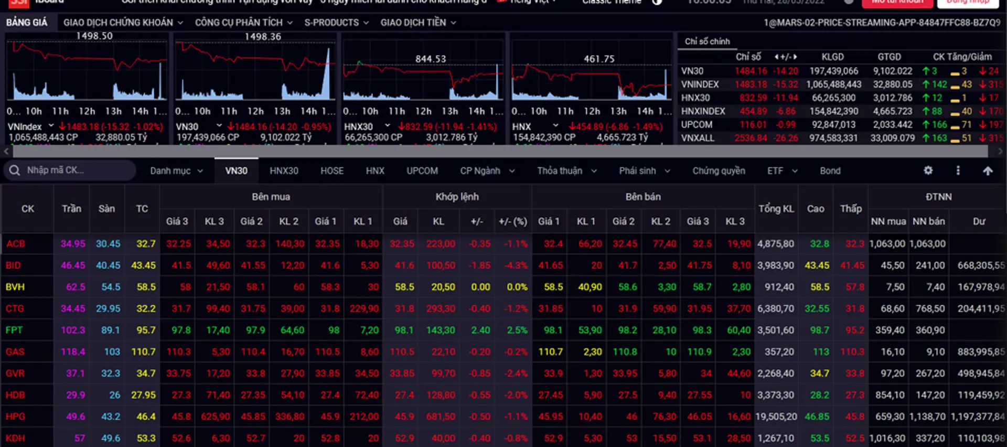Click the Trần column header
The height and width of the screenshot is (447, 1007).
[x=72, y=209]
